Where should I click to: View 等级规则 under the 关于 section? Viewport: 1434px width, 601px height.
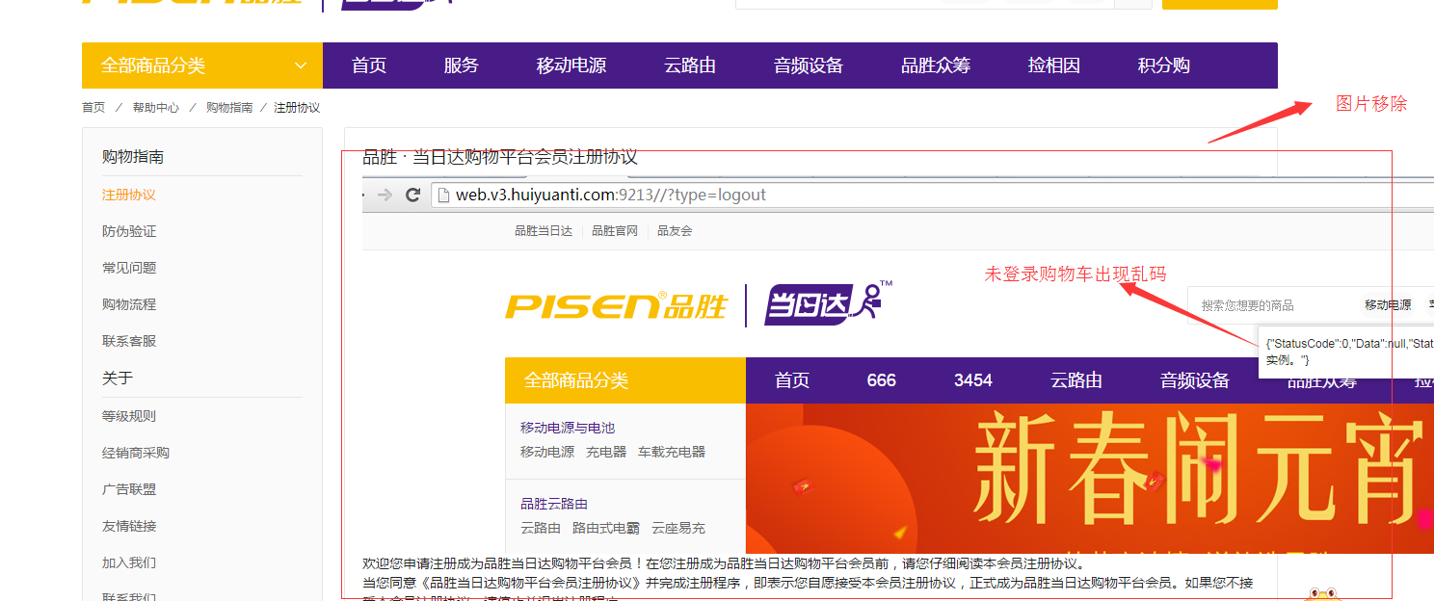(129, 416)
